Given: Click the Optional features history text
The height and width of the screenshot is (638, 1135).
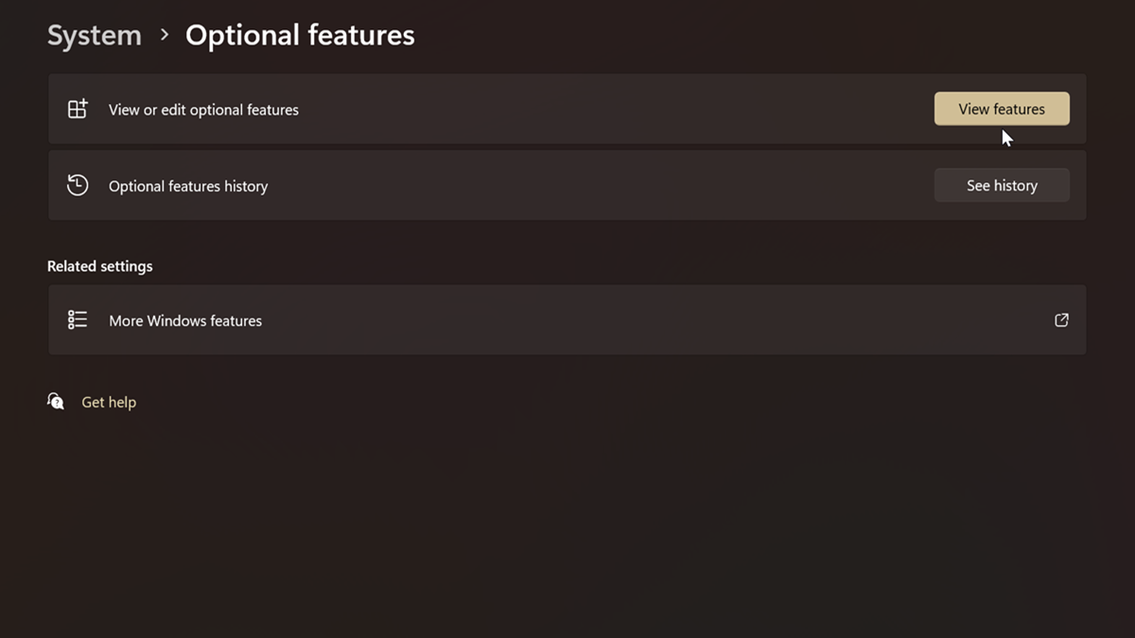Looking at the screenshot, I should 188,186.
